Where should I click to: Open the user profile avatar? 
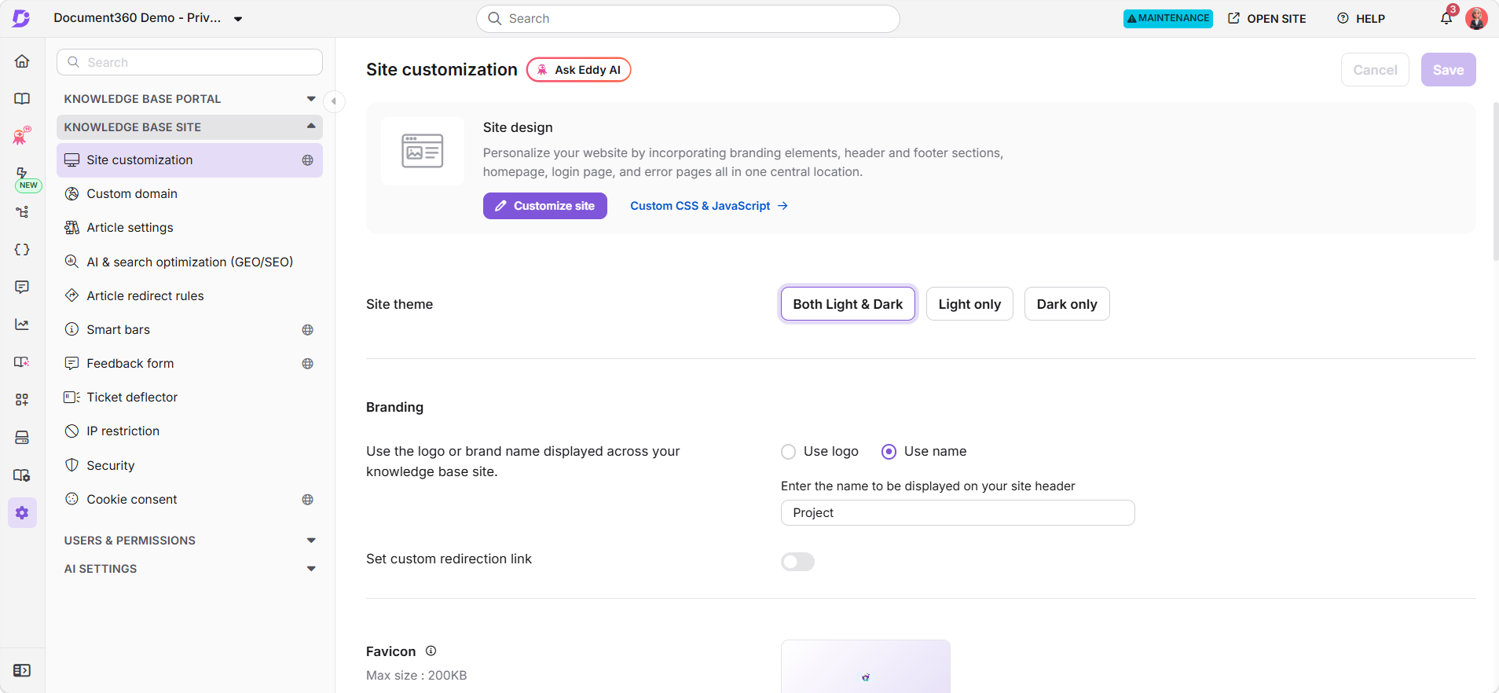tap(1476, 19)
